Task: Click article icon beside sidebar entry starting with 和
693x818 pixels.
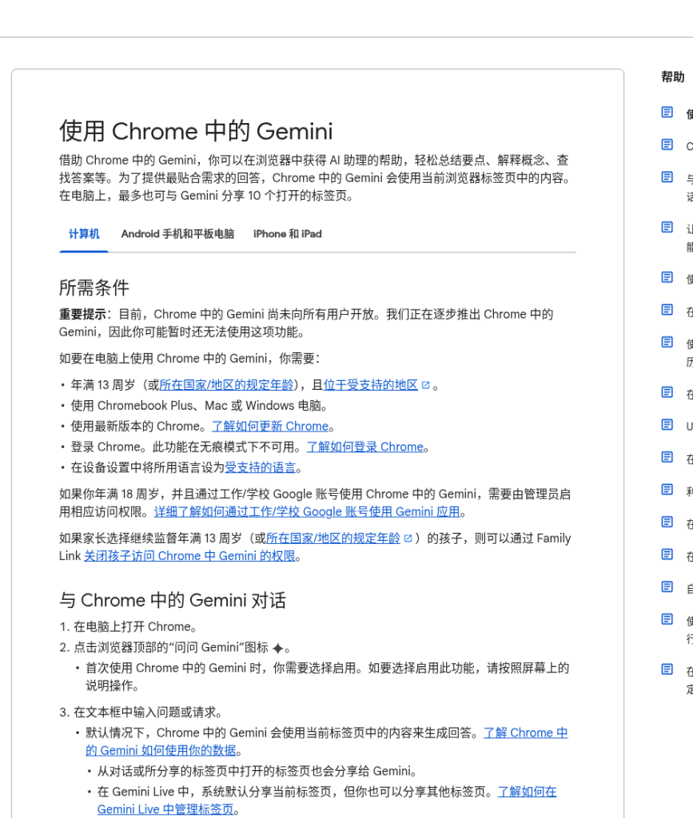Action: pos(667,490)
